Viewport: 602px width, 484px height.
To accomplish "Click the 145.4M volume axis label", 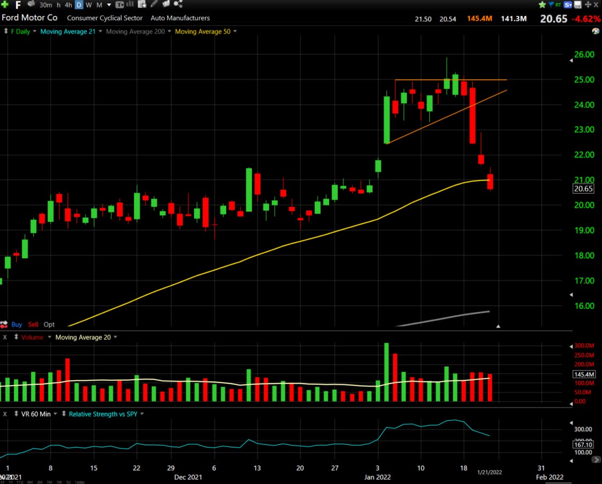I will (584, 374).
